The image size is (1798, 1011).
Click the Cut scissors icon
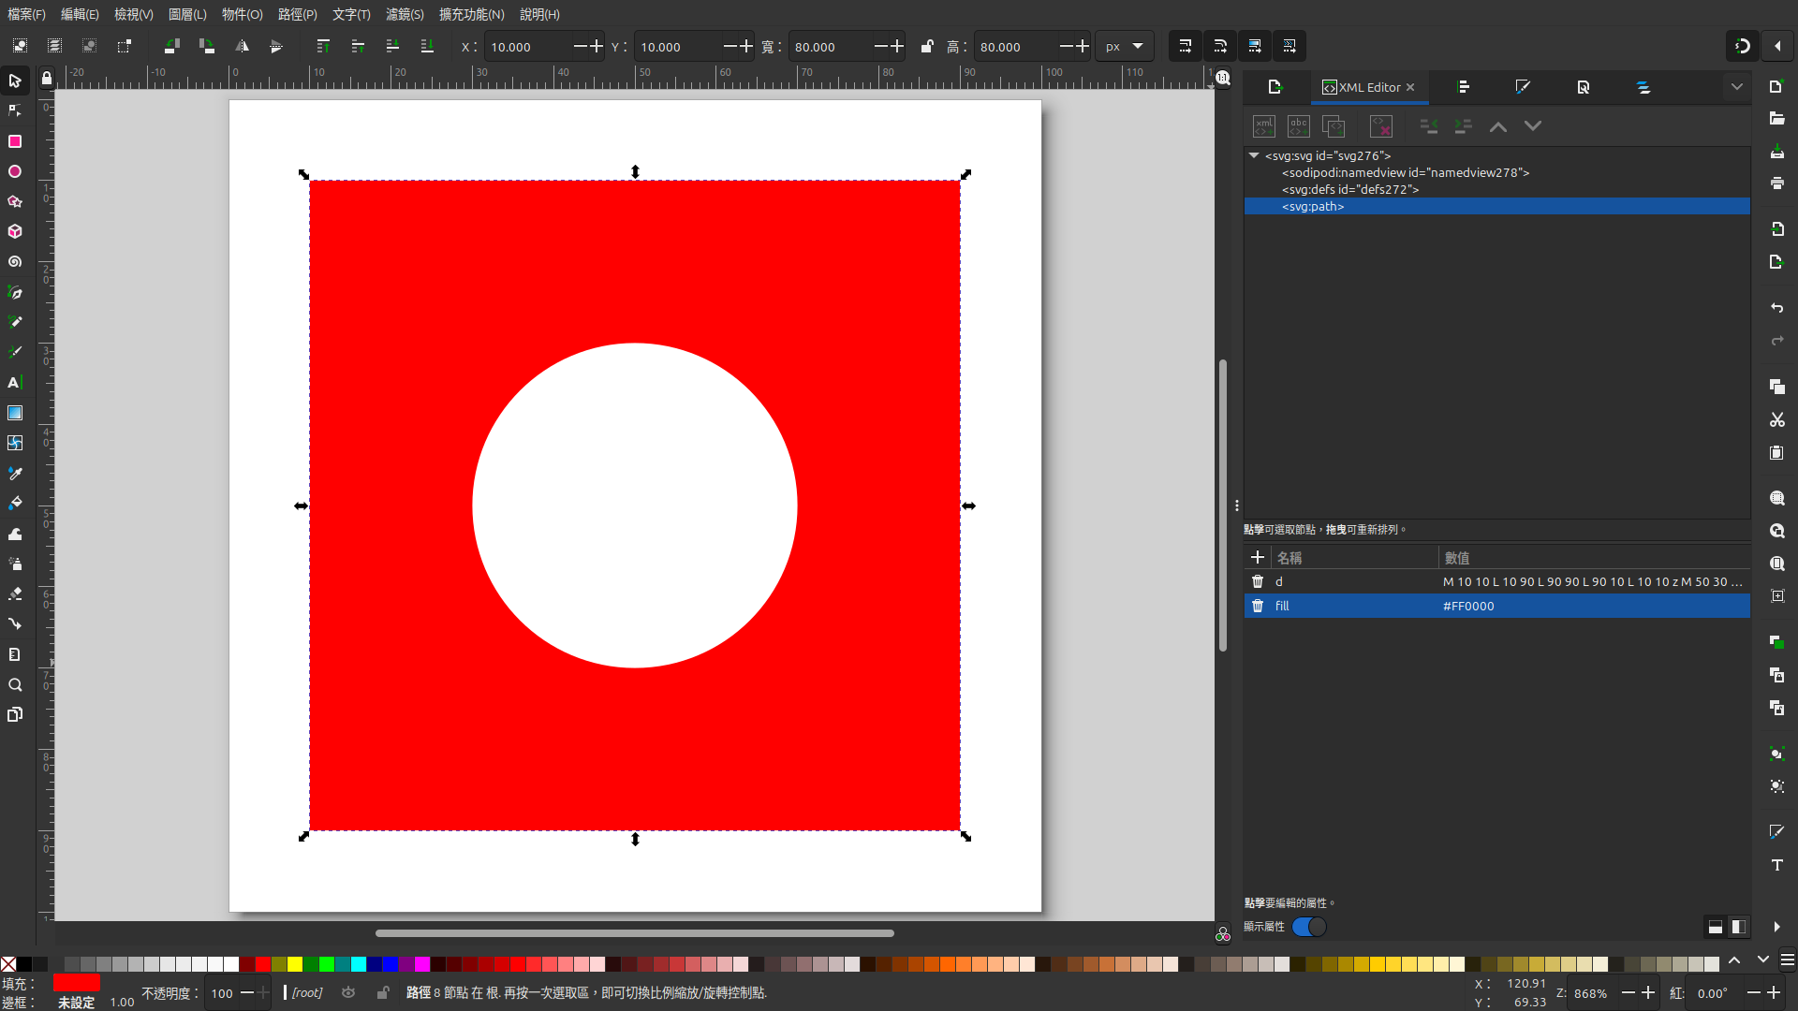coord(1776,420)
